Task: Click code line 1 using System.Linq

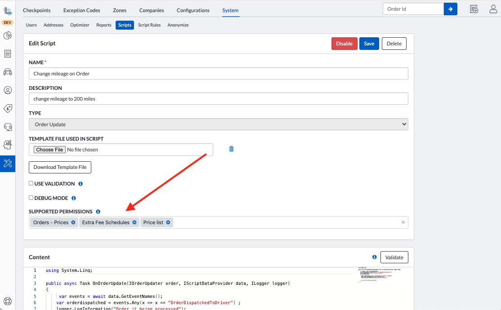Action: (x=69, y=270)
